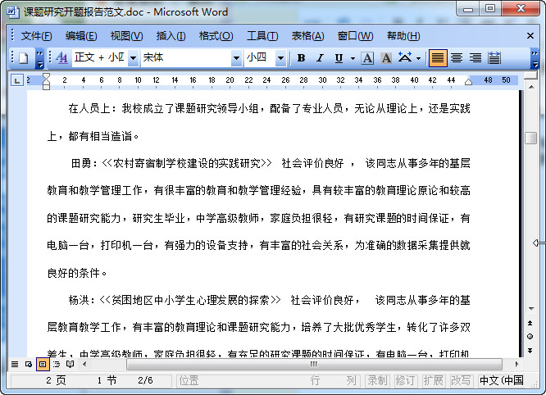Click the horizontal scrollbar thumb
The image size is (546, 395).
[314, 365]
